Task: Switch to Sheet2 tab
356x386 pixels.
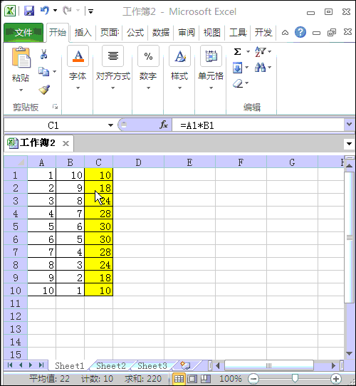Action: click(111, 366)
